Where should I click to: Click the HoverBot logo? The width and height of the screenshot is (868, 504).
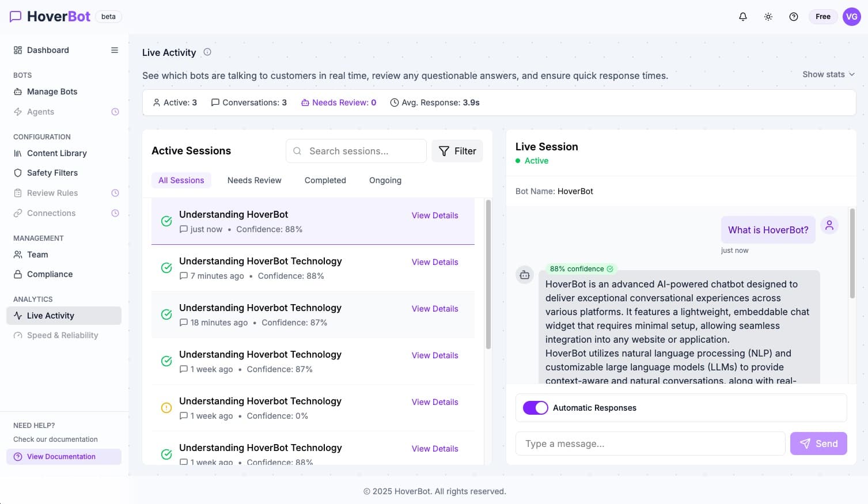pyautogui.click(x=50, y=16)
